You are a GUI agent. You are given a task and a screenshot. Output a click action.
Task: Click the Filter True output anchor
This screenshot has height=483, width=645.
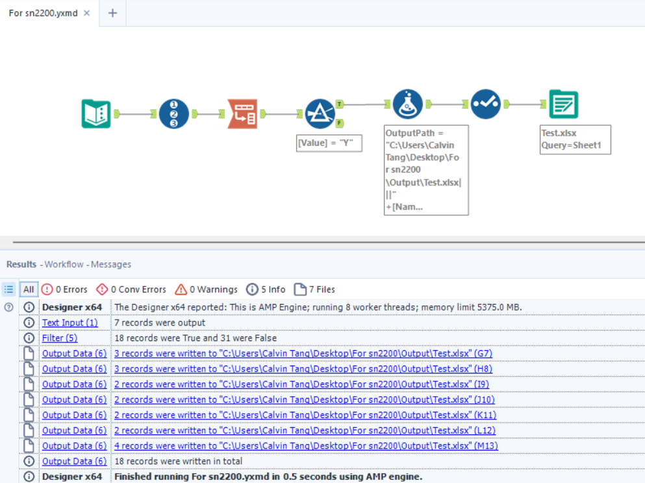point(340,104)
